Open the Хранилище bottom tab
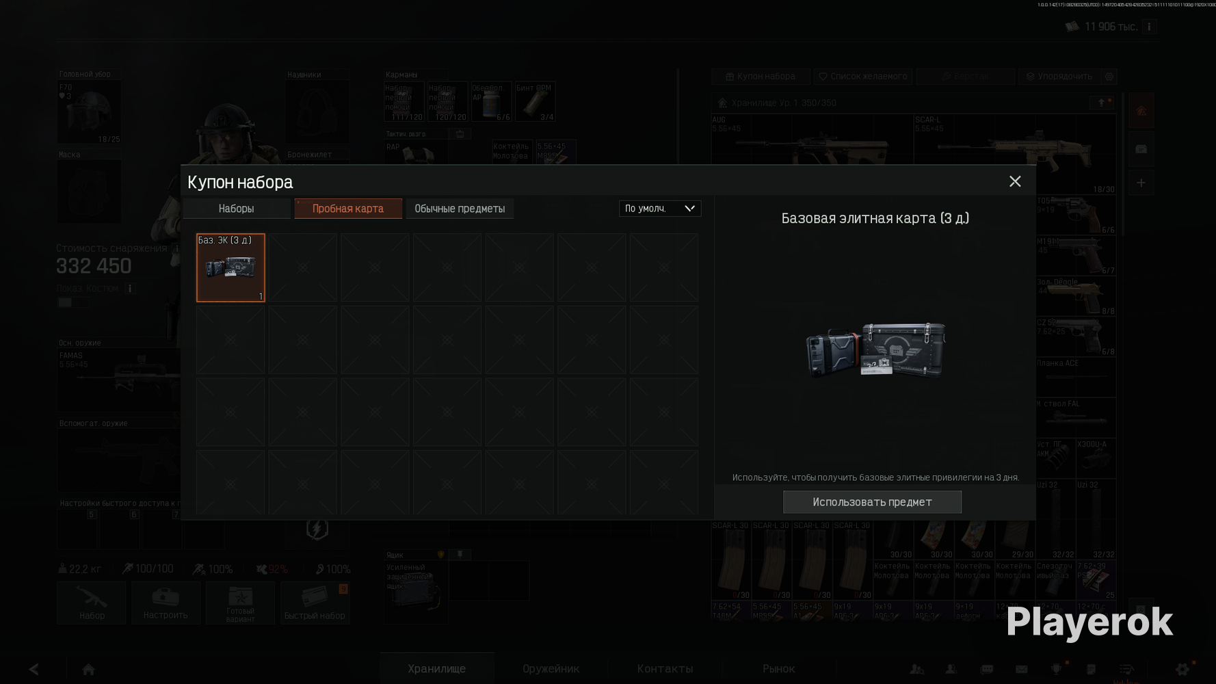 coord(436,668)
